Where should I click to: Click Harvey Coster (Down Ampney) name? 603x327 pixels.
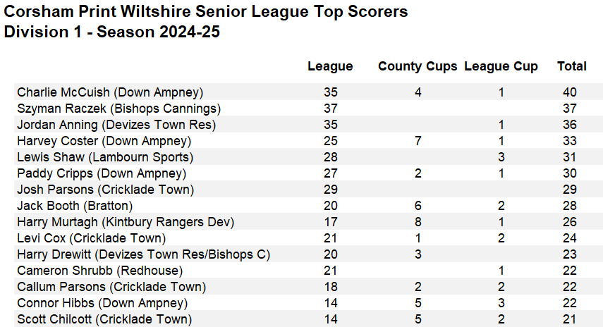110,141
